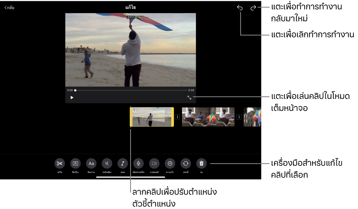
Task: Click the video preview of the beach scene
Action: [131, 50]
